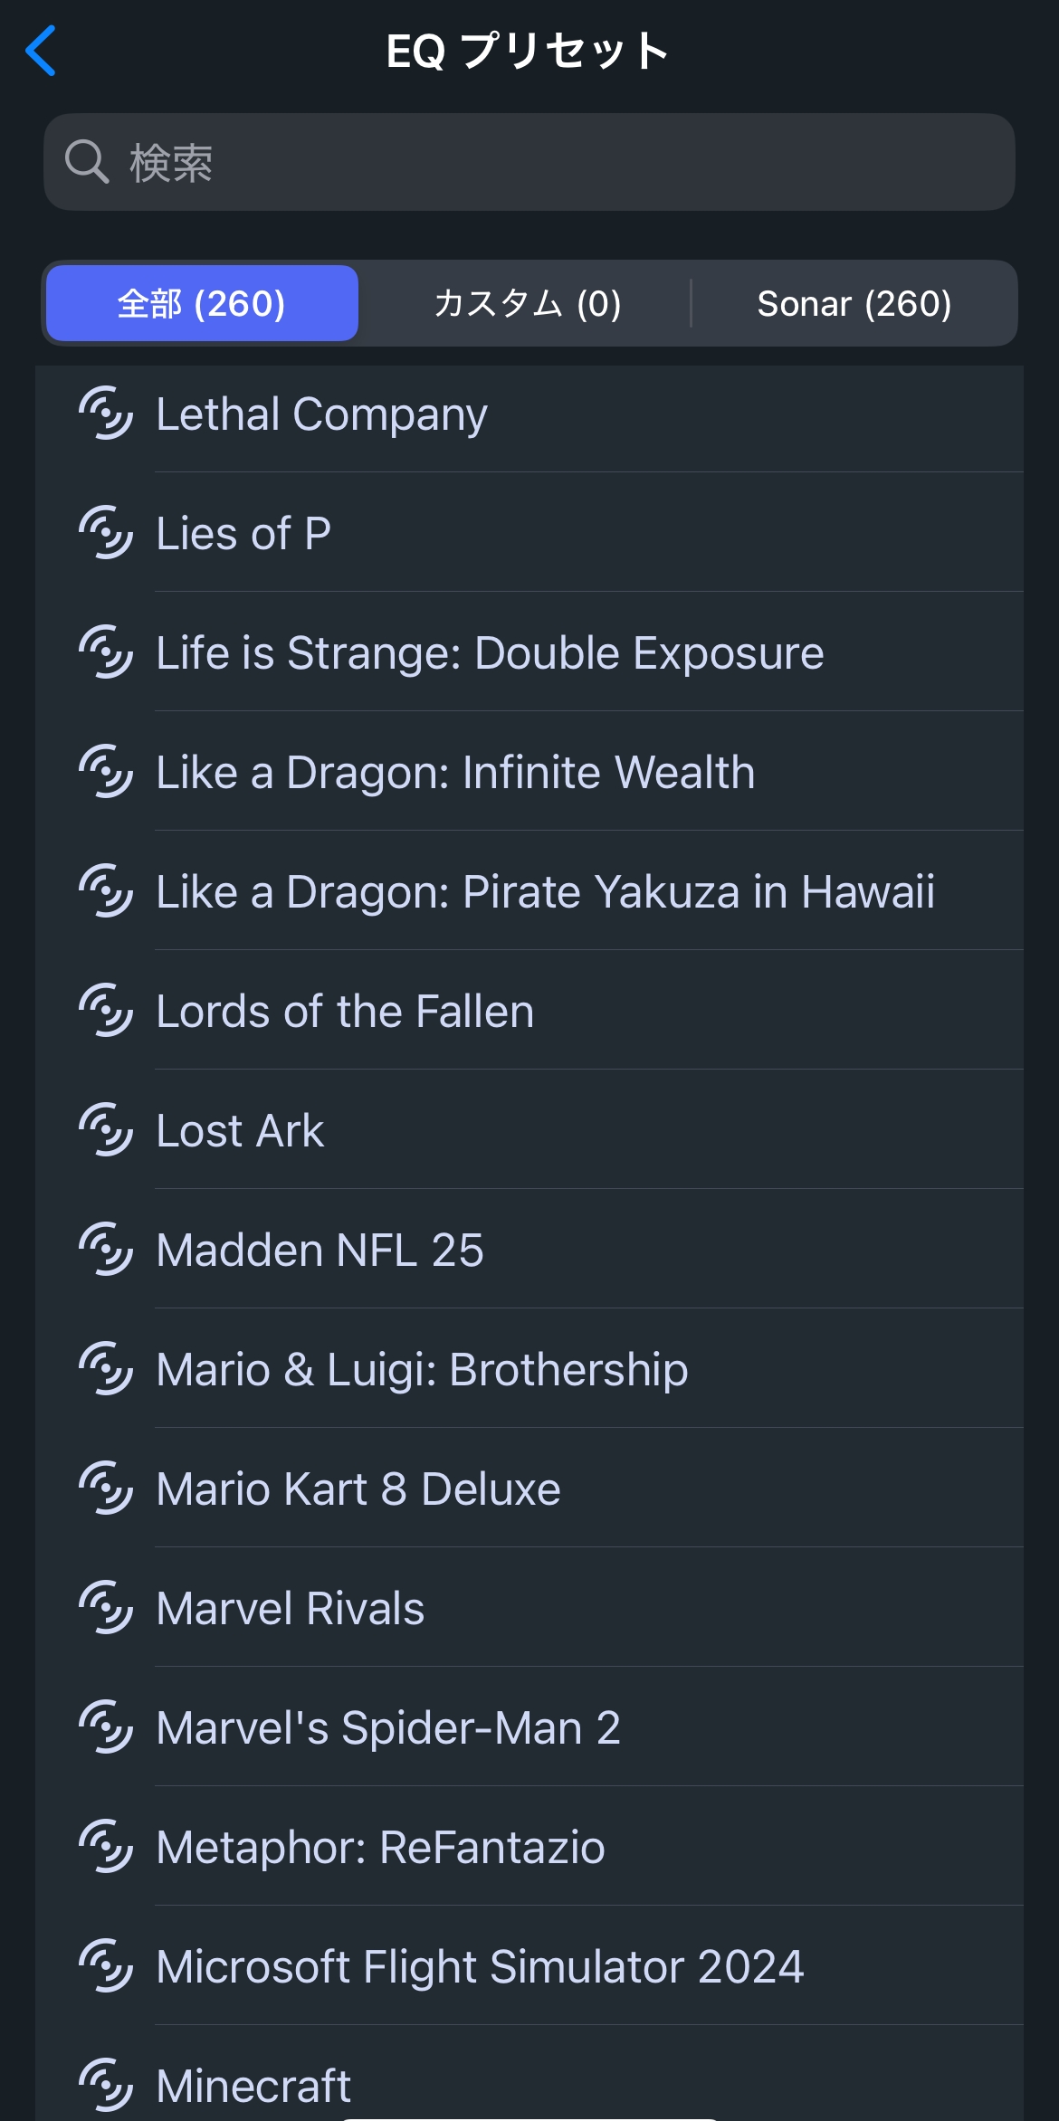Click the Sonar icon beside Lethal Company
The width and height of the screenshot is (1059, 2121).
[106, 414]
